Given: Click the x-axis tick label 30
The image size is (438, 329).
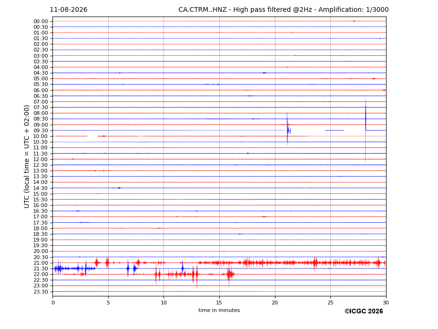Looking at the screenshot, I should (386, 303).
